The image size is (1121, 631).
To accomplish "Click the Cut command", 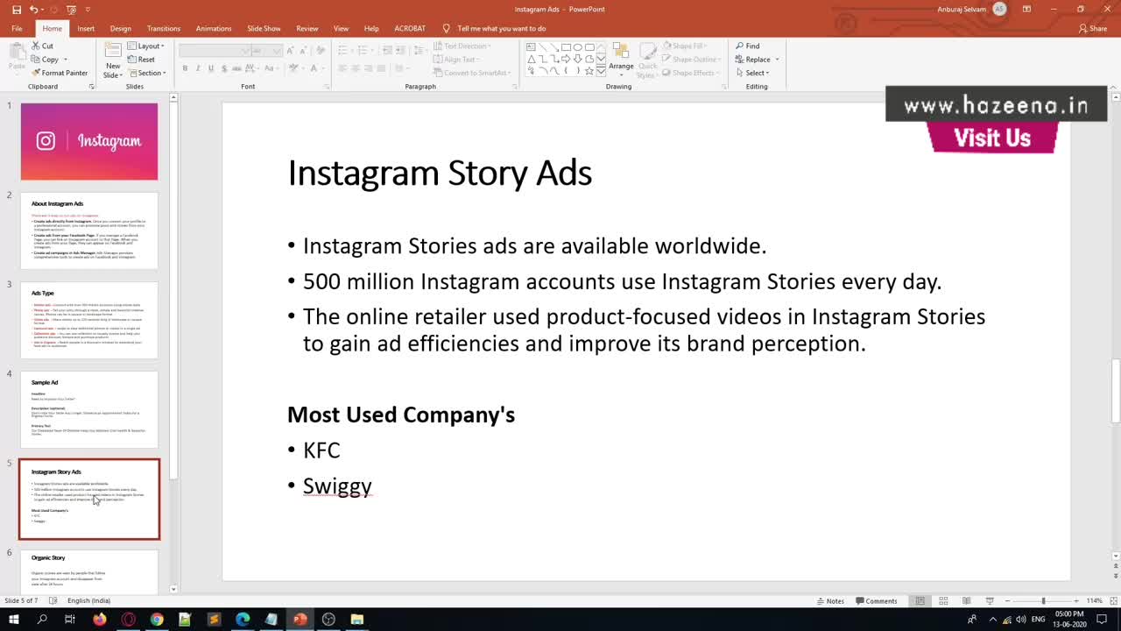I will [42, 46].
